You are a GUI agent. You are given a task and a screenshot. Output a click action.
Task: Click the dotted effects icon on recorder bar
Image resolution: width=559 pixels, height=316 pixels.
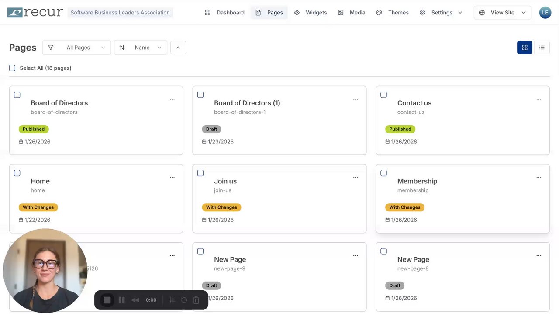coord(172,300)
